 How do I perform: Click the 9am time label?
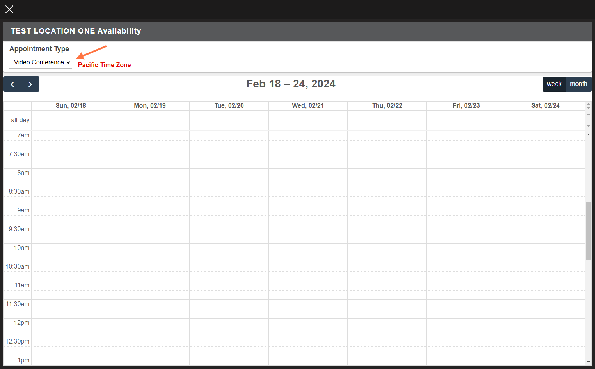23,210
